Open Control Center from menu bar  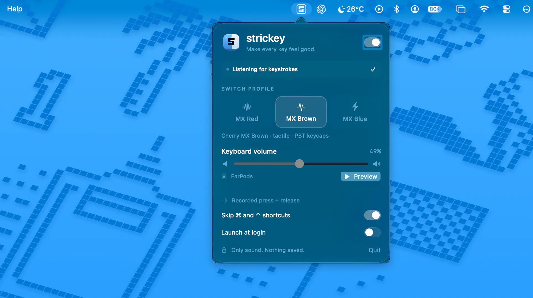point(506,9)
